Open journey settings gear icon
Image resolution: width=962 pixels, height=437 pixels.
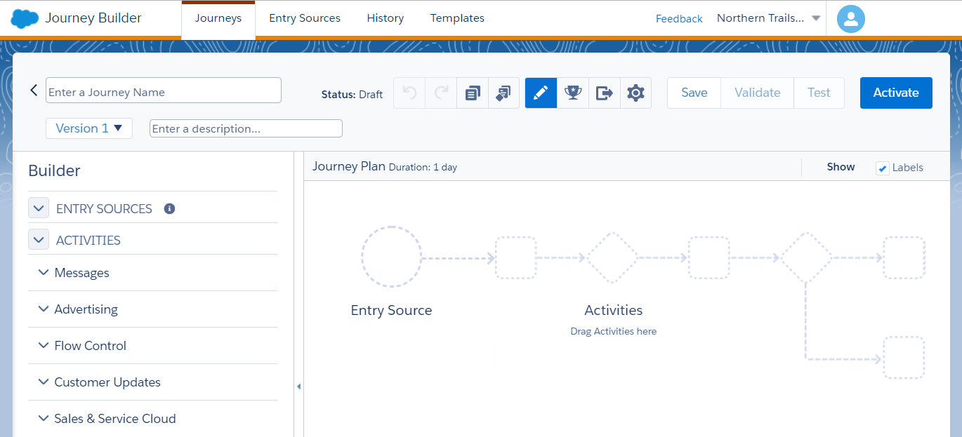[x=635, y=93]
